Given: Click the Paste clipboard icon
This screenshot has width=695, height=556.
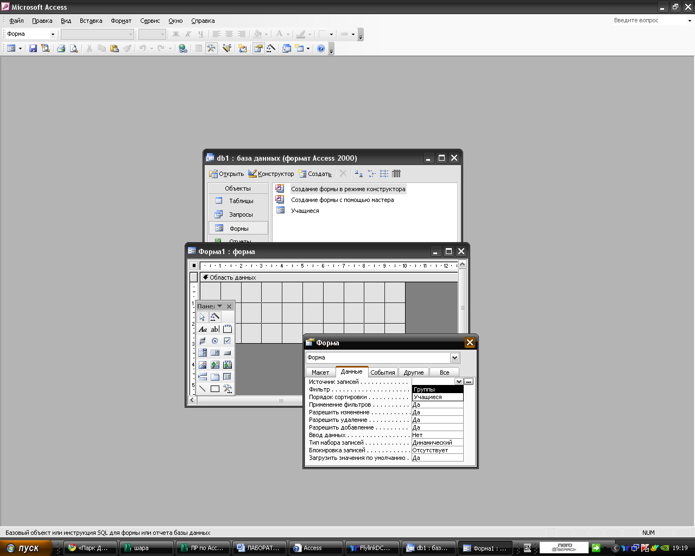Looking at the screenshot, I should (x=114, y=48).
